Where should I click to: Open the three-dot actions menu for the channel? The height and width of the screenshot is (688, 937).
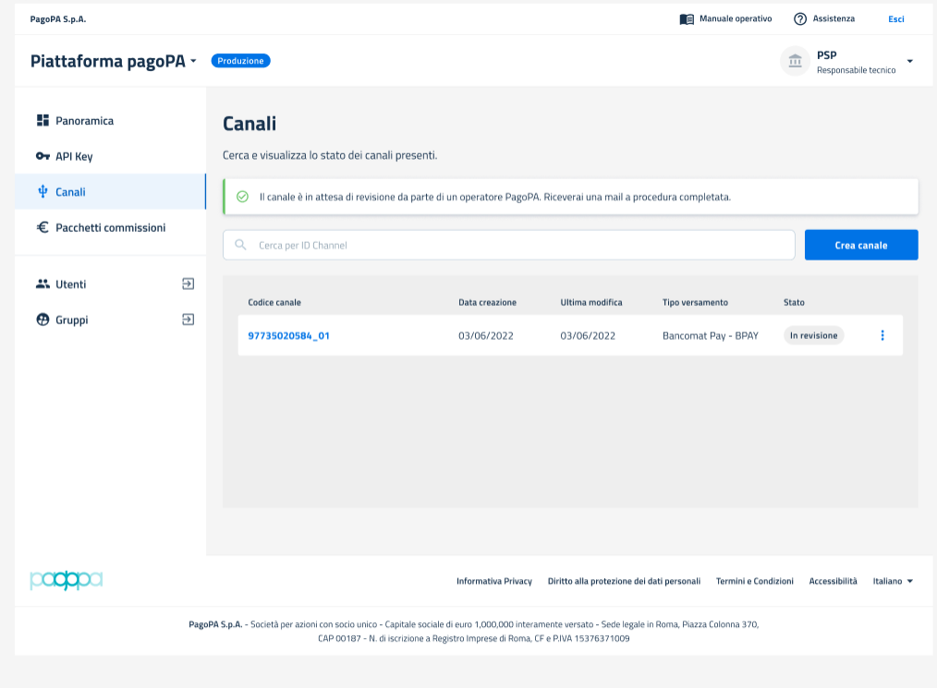(882, 335)
